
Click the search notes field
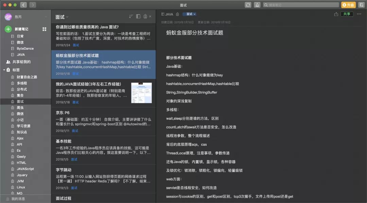[301, 5]
